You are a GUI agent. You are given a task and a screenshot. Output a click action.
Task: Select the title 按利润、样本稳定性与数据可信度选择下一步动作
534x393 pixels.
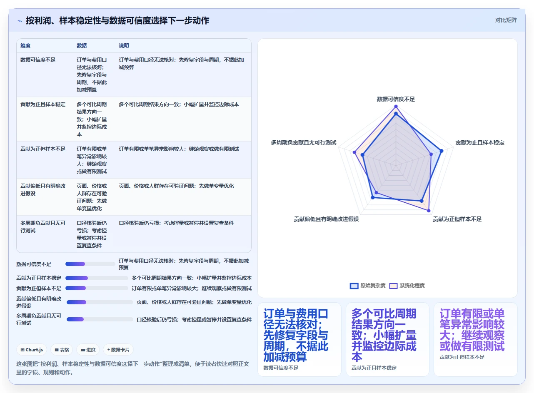pos(117,20)
